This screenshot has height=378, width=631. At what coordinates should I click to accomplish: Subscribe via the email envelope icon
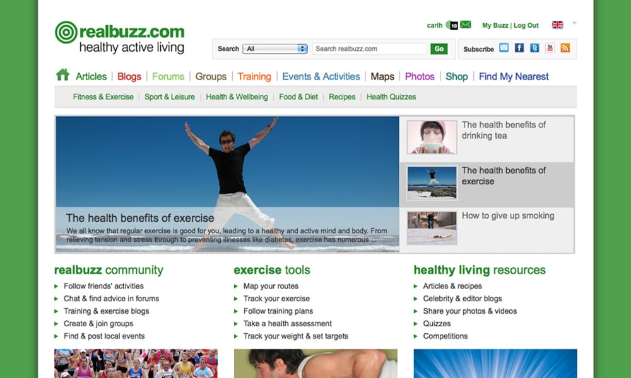(504, 48)
